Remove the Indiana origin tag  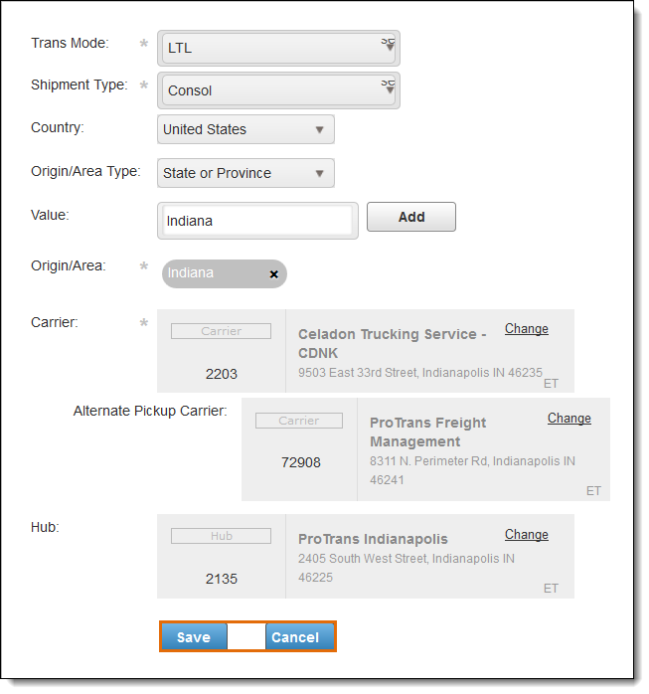click(274, 274)
